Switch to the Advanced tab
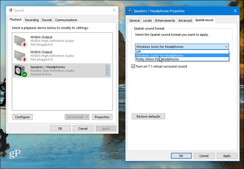Image resolution: width=244 pixels, height=169 pixels. [x=185, y=20]
